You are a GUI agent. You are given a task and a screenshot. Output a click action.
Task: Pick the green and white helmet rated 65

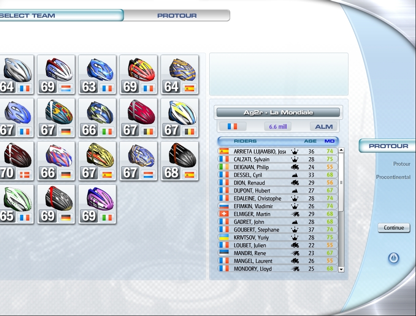point(16,204)
